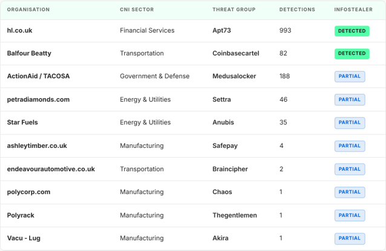Click the PARTIAL badge in petradiamonds.com row
386x251 pixels.
[350, 99]
